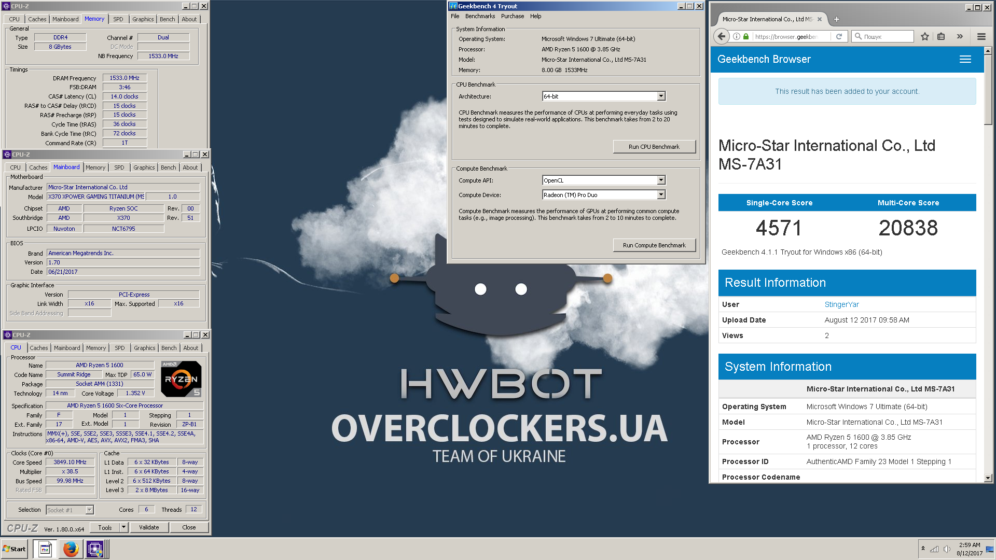Viewport: 996px width, 560px height.
Task: Select Core Voltage value 1.352 V
Action: [135, 393]
